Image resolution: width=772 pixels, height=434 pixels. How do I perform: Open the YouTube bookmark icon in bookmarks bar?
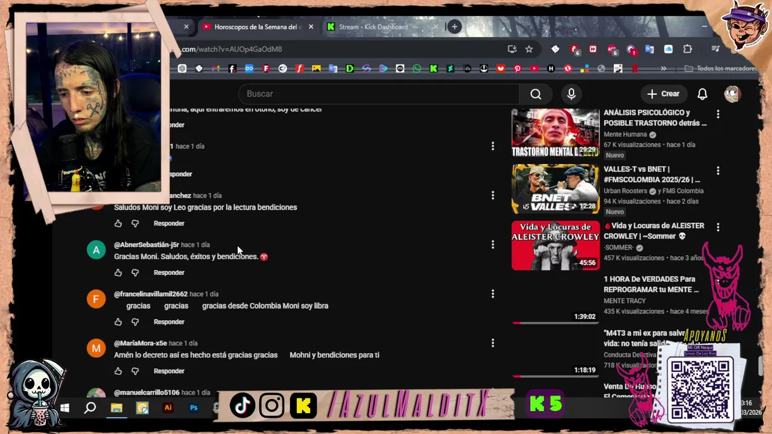534,69
